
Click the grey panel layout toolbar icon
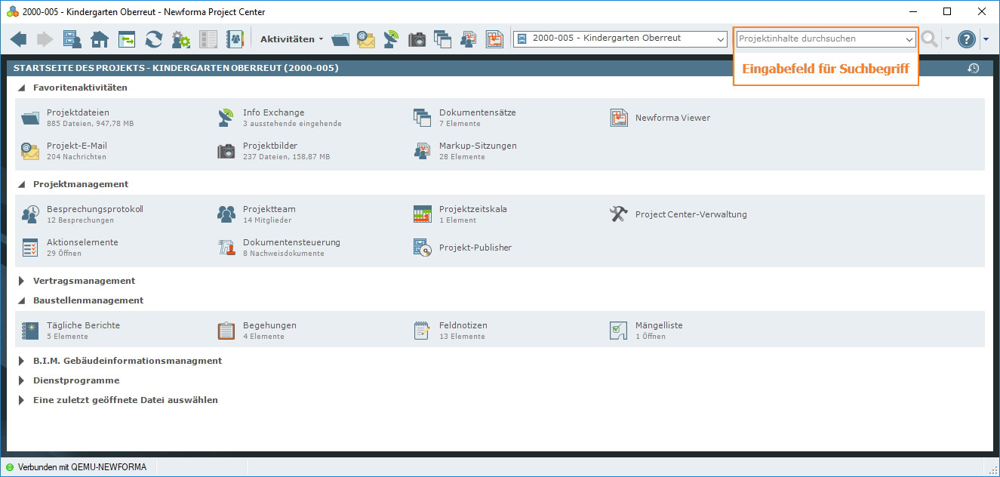(208, 39)
